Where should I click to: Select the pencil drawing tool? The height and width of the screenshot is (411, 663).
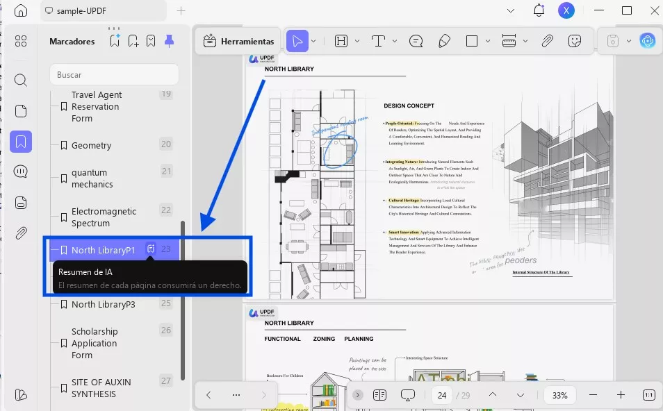pos(444,41)
